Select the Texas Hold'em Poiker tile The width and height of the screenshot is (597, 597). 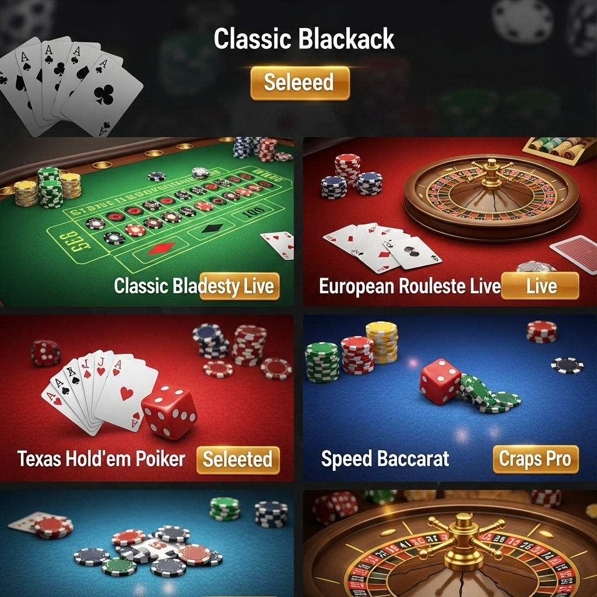(146, 398)
